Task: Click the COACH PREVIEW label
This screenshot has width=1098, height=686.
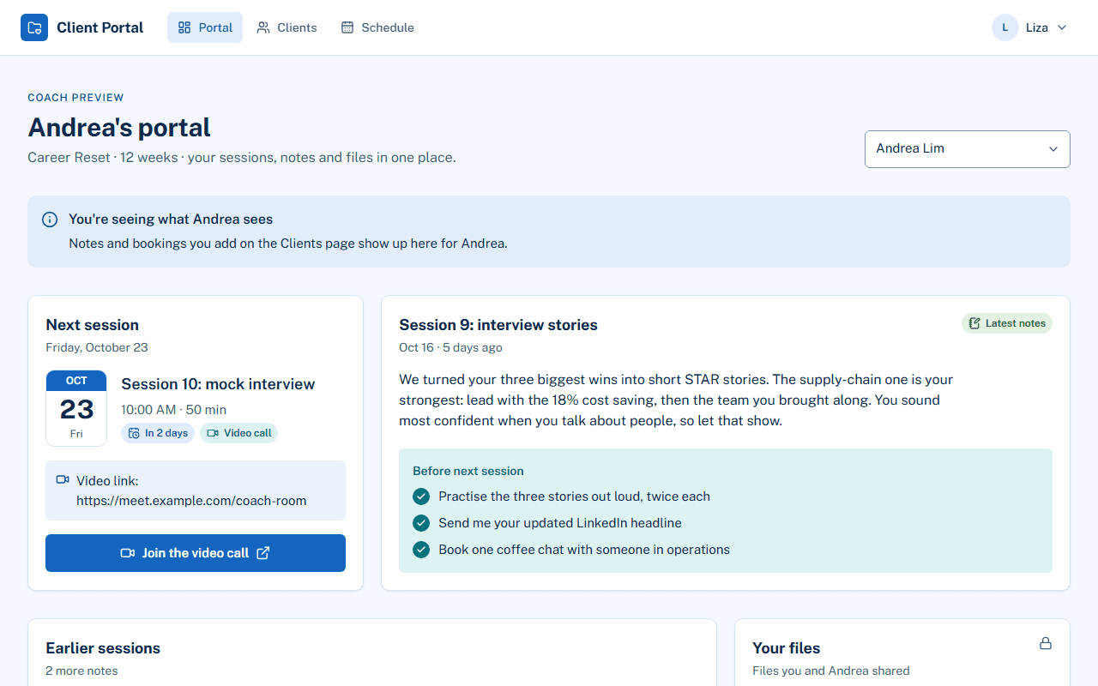Action: (75, 98)
